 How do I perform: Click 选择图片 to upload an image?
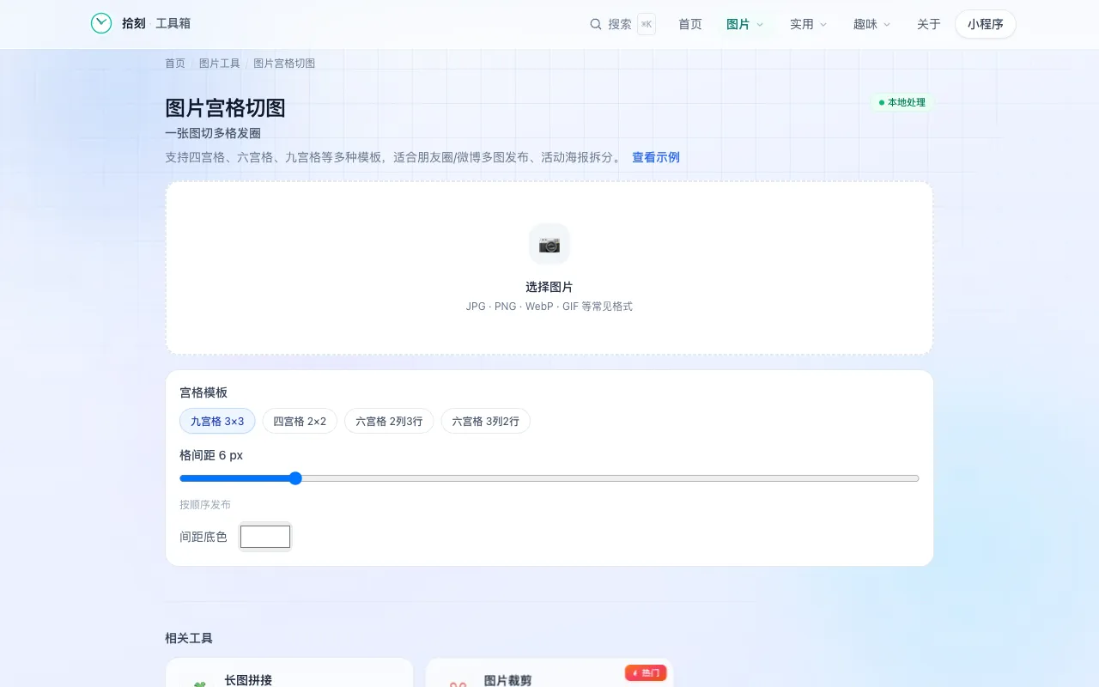pyautogui.click(x=549, y=268)
